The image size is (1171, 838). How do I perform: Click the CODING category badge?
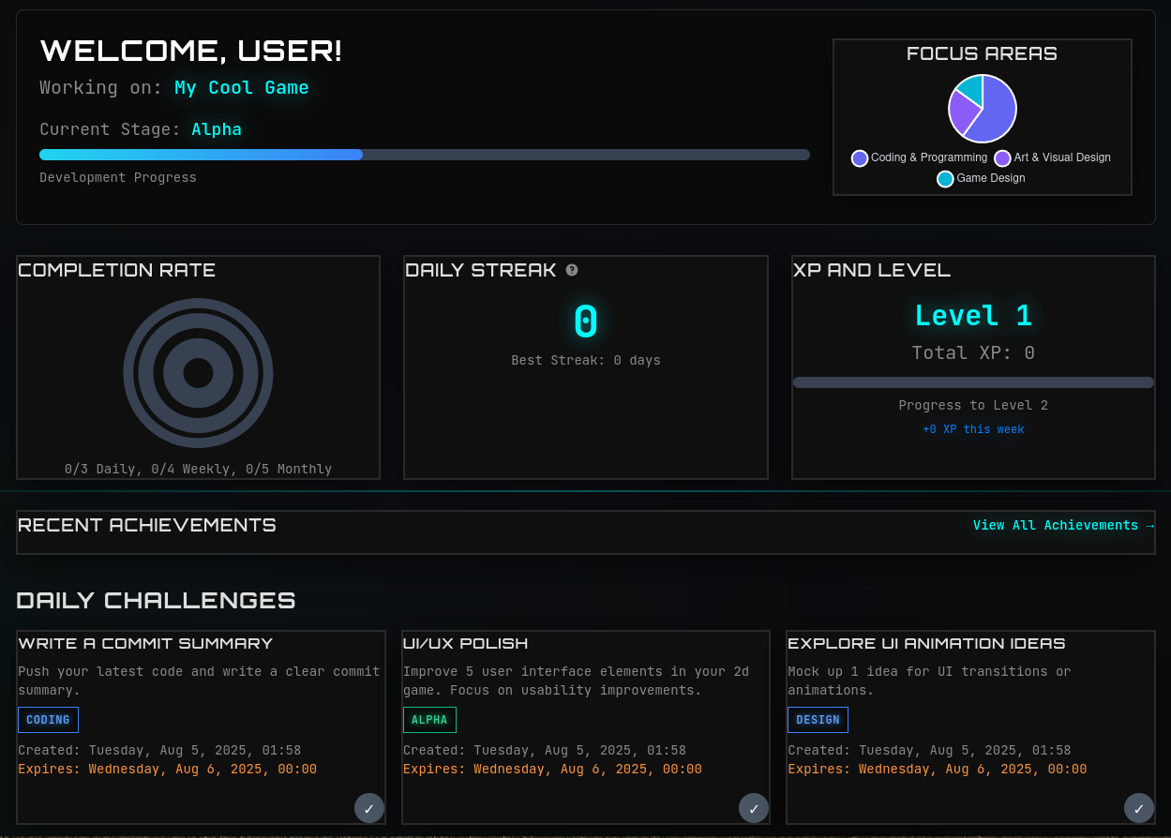pyautogui.click(x=48, y=719)
